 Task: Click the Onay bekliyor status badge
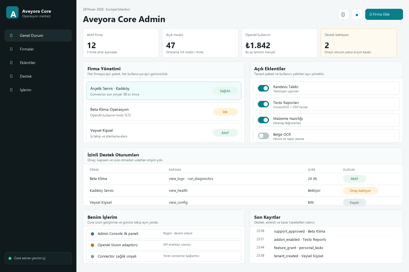360,191
